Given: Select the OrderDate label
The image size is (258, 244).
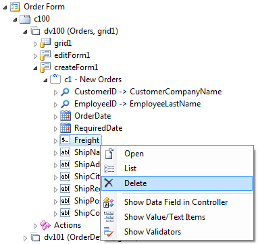Looking at the screenshot, I should pyautogui.click(x=93, y=116).
